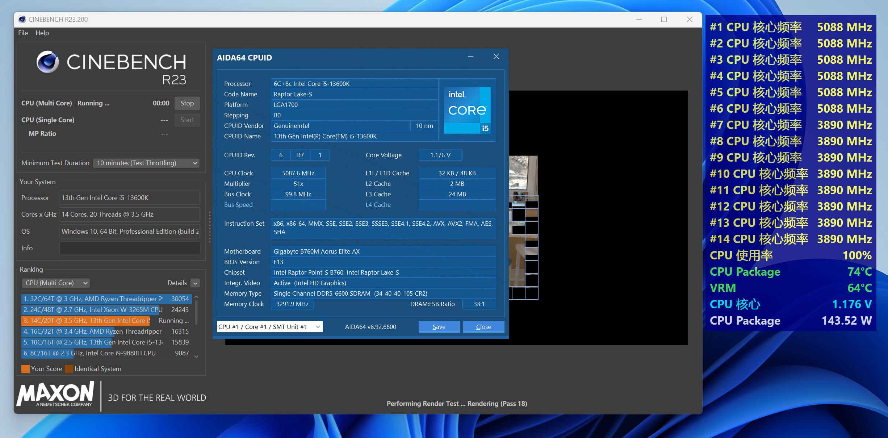Screen dimensions: 888x438
Task: Open the CPU (Multi Core) ranking dropdown
Action: point(56,283)
